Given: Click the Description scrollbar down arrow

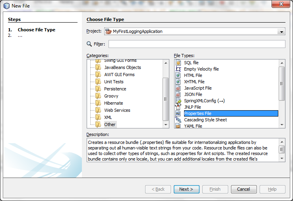Looking at the screenshot, I should (x=282, y=159).
